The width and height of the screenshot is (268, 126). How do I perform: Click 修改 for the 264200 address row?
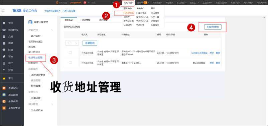click(212, 63)
